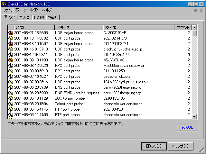This screenshot has width=206, height=154.
Task: Click the icon next to 2001-08-16 01:37:10
Action: point(11,49)
